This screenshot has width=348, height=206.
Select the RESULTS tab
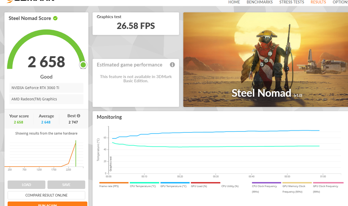[x=318, y=2]
